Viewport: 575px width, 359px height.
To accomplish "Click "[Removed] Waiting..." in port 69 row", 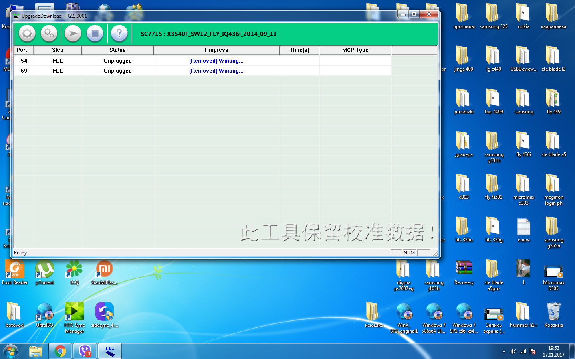I will coord(216,71).
